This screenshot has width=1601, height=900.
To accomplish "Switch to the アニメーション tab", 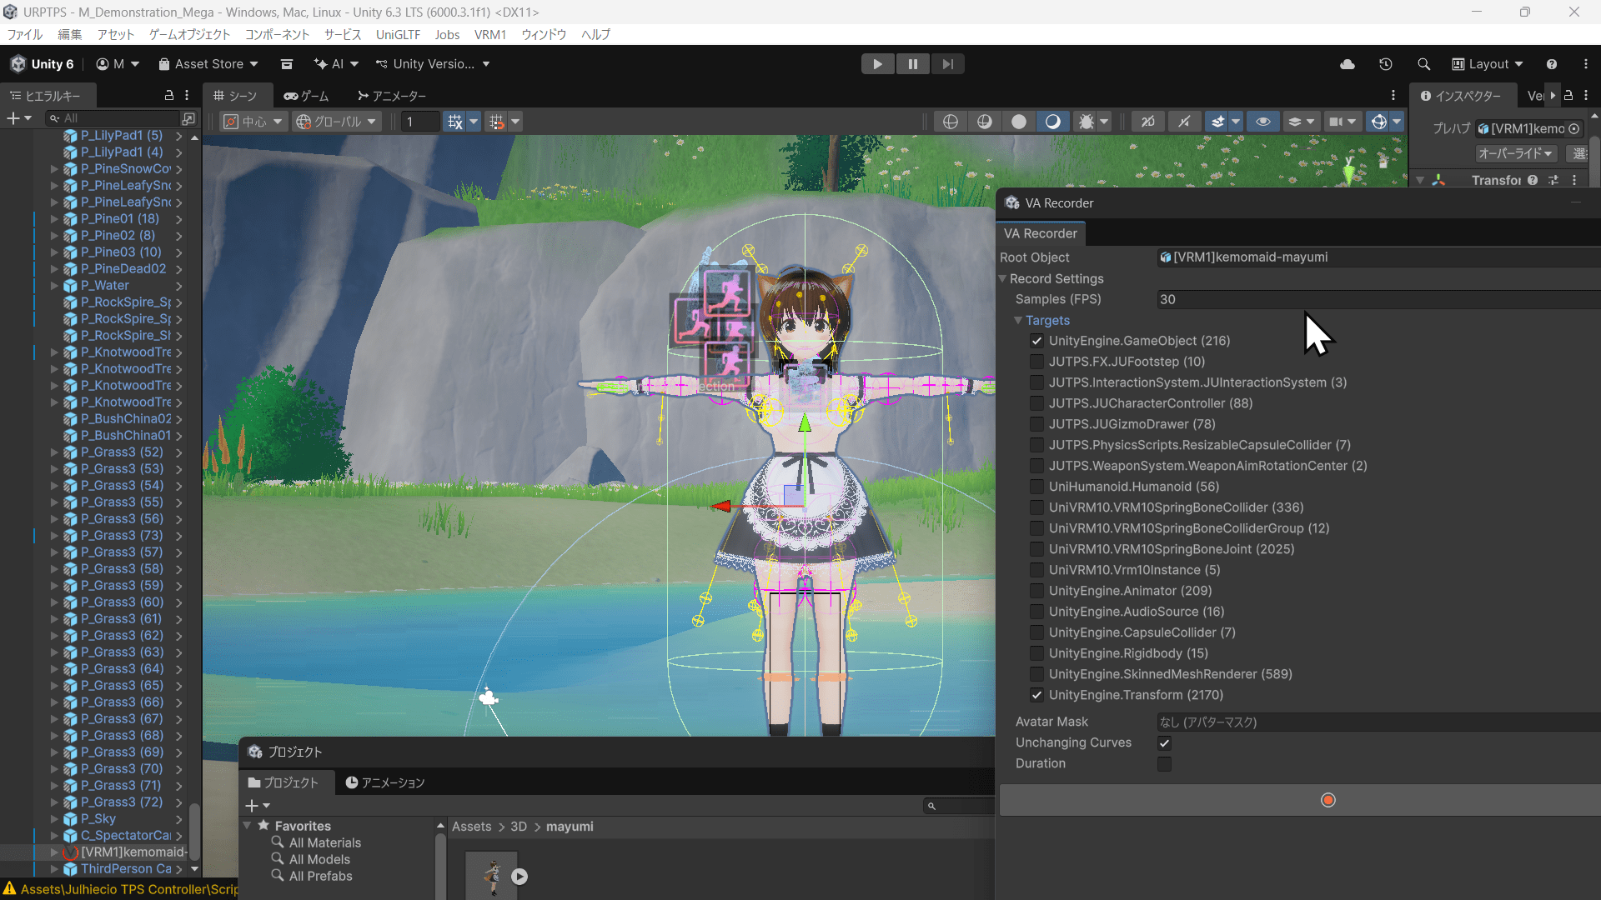I will (385, 782).
